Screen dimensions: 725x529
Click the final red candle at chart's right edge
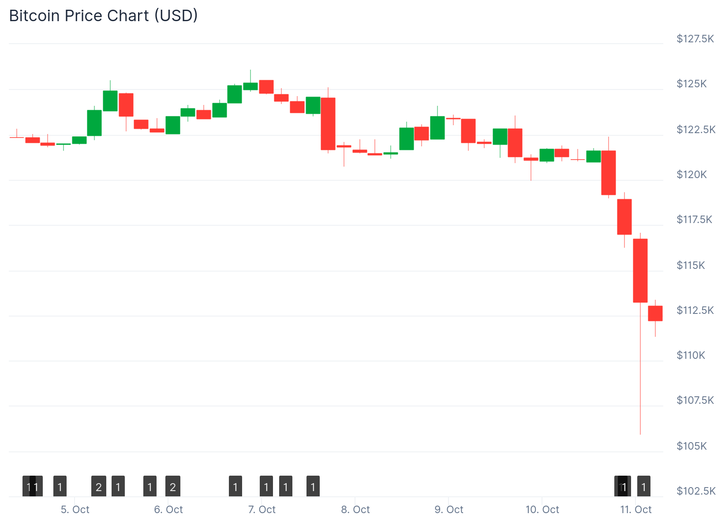[x=655, y=313]
